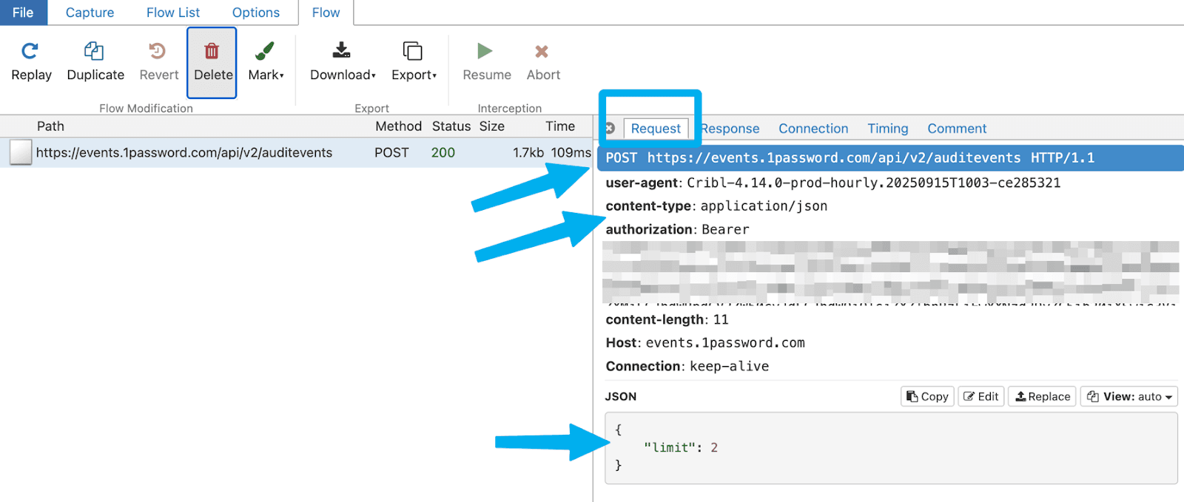The image size is (1184, 502).
Task: Switch to the Flow List tab
Action: pyautogui.click(x=172, y=13)
